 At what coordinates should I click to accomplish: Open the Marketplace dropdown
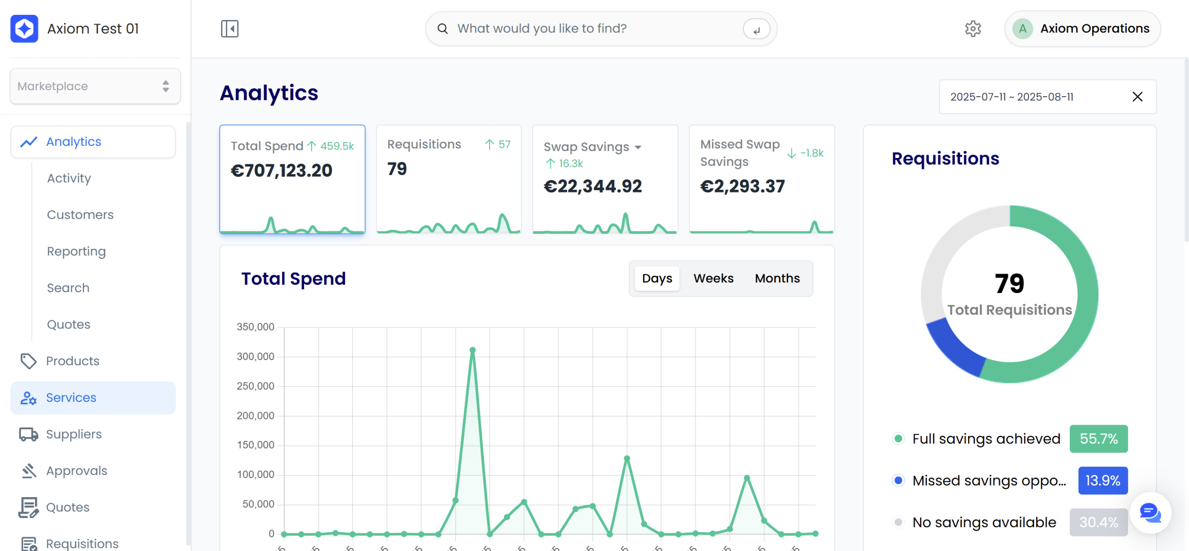tap(95, 86)
